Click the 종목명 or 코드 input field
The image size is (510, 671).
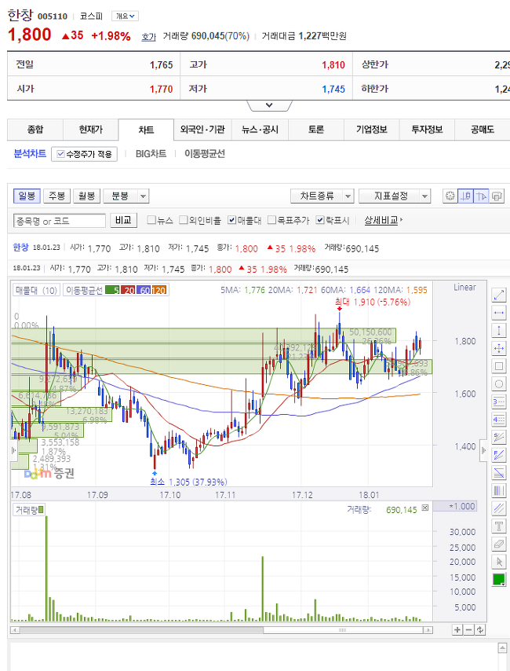pyautogui.click(x=60, y=221)
